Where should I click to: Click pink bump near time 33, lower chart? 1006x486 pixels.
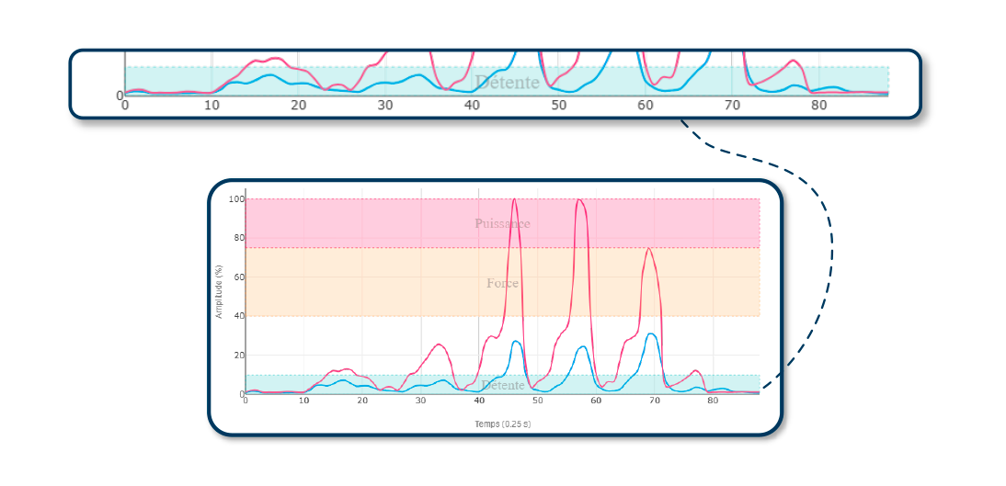[440, 345]
